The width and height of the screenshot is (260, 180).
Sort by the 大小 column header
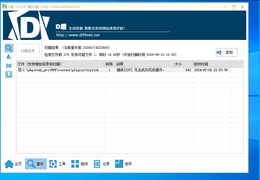[183, 64]
